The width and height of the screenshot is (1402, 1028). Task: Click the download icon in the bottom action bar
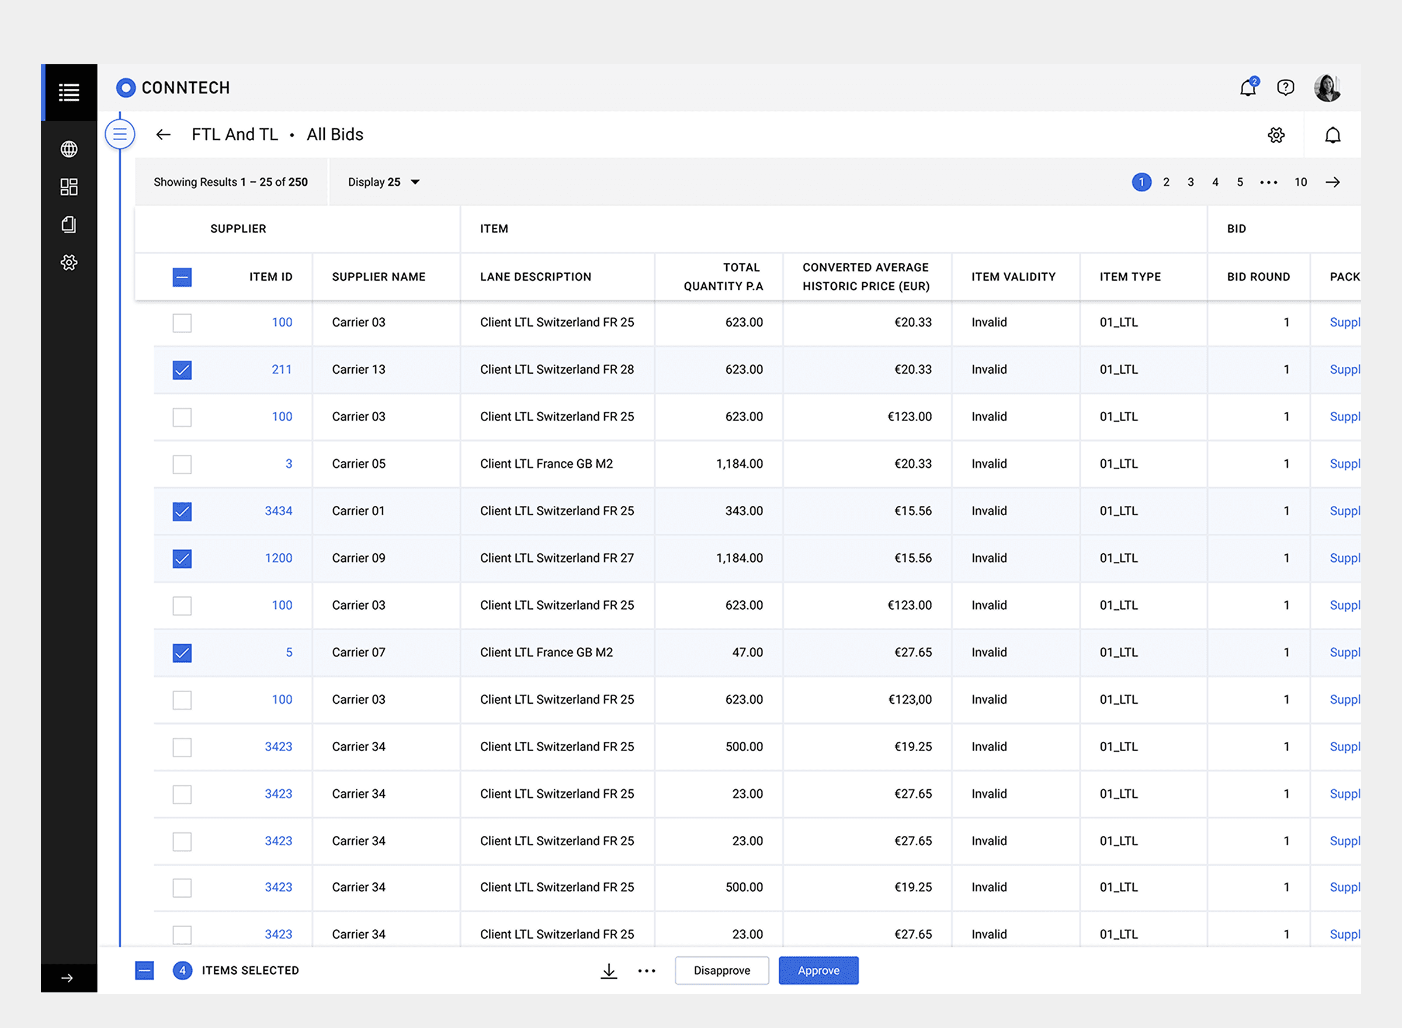tap(609, 970)
